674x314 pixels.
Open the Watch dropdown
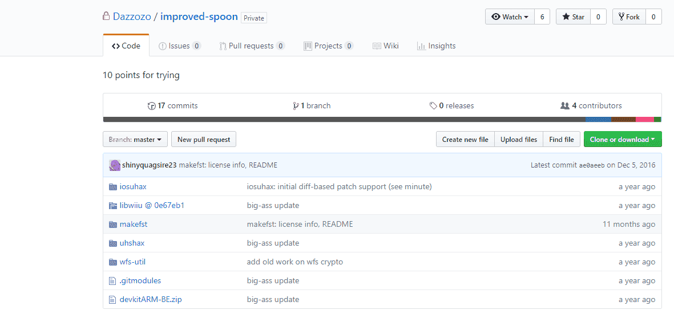(x=510, y=17)
